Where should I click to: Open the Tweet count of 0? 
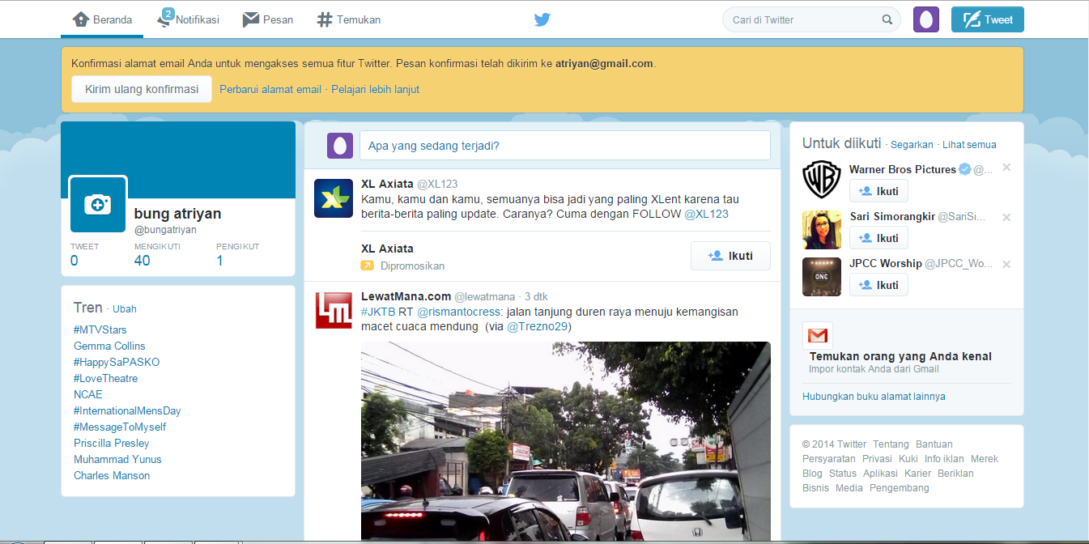tap(74, 261)
